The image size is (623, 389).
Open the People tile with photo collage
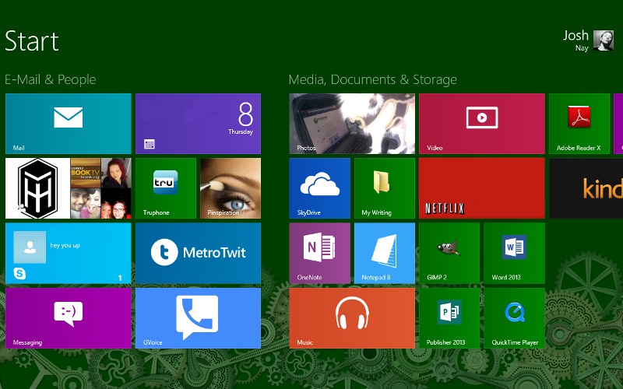[x=69, y=188]
